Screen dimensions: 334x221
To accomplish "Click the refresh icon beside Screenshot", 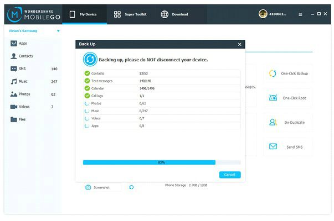I will pos(131,187).
